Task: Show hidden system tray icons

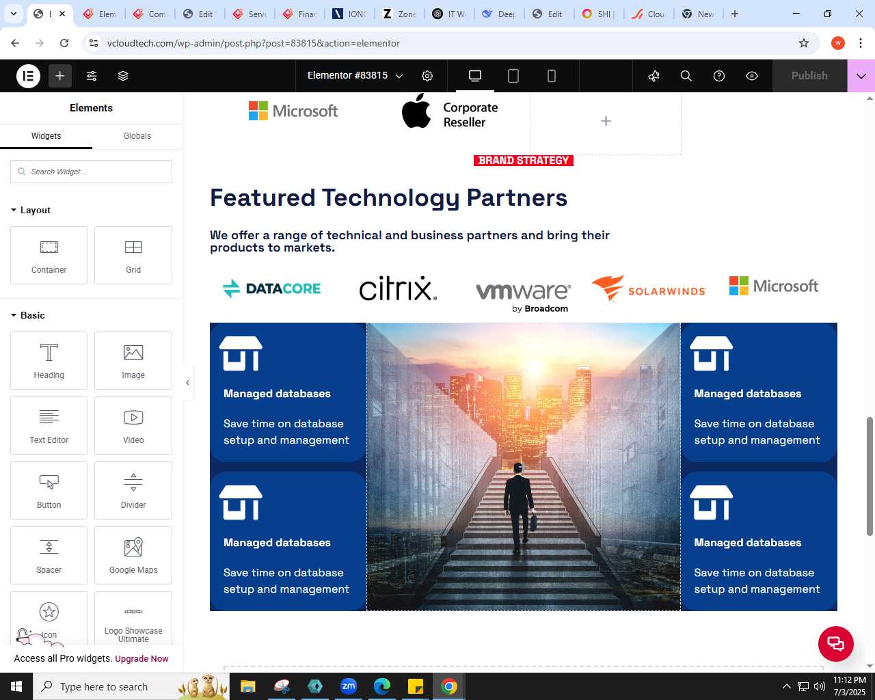Action: [x=786, y=686]
